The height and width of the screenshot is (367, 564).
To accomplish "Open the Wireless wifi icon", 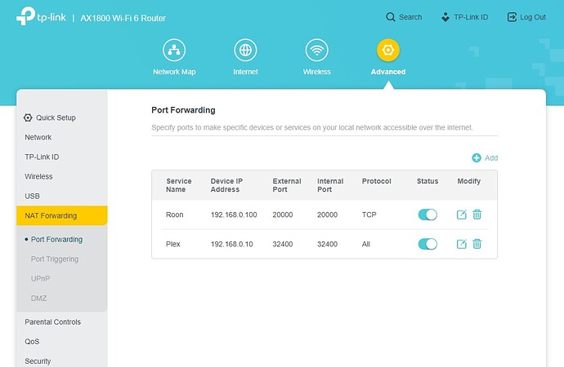I will tap(316, 50).
